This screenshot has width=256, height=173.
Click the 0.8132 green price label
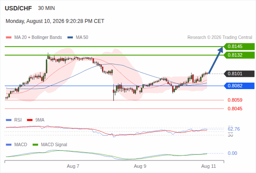(x=239, y=55)
